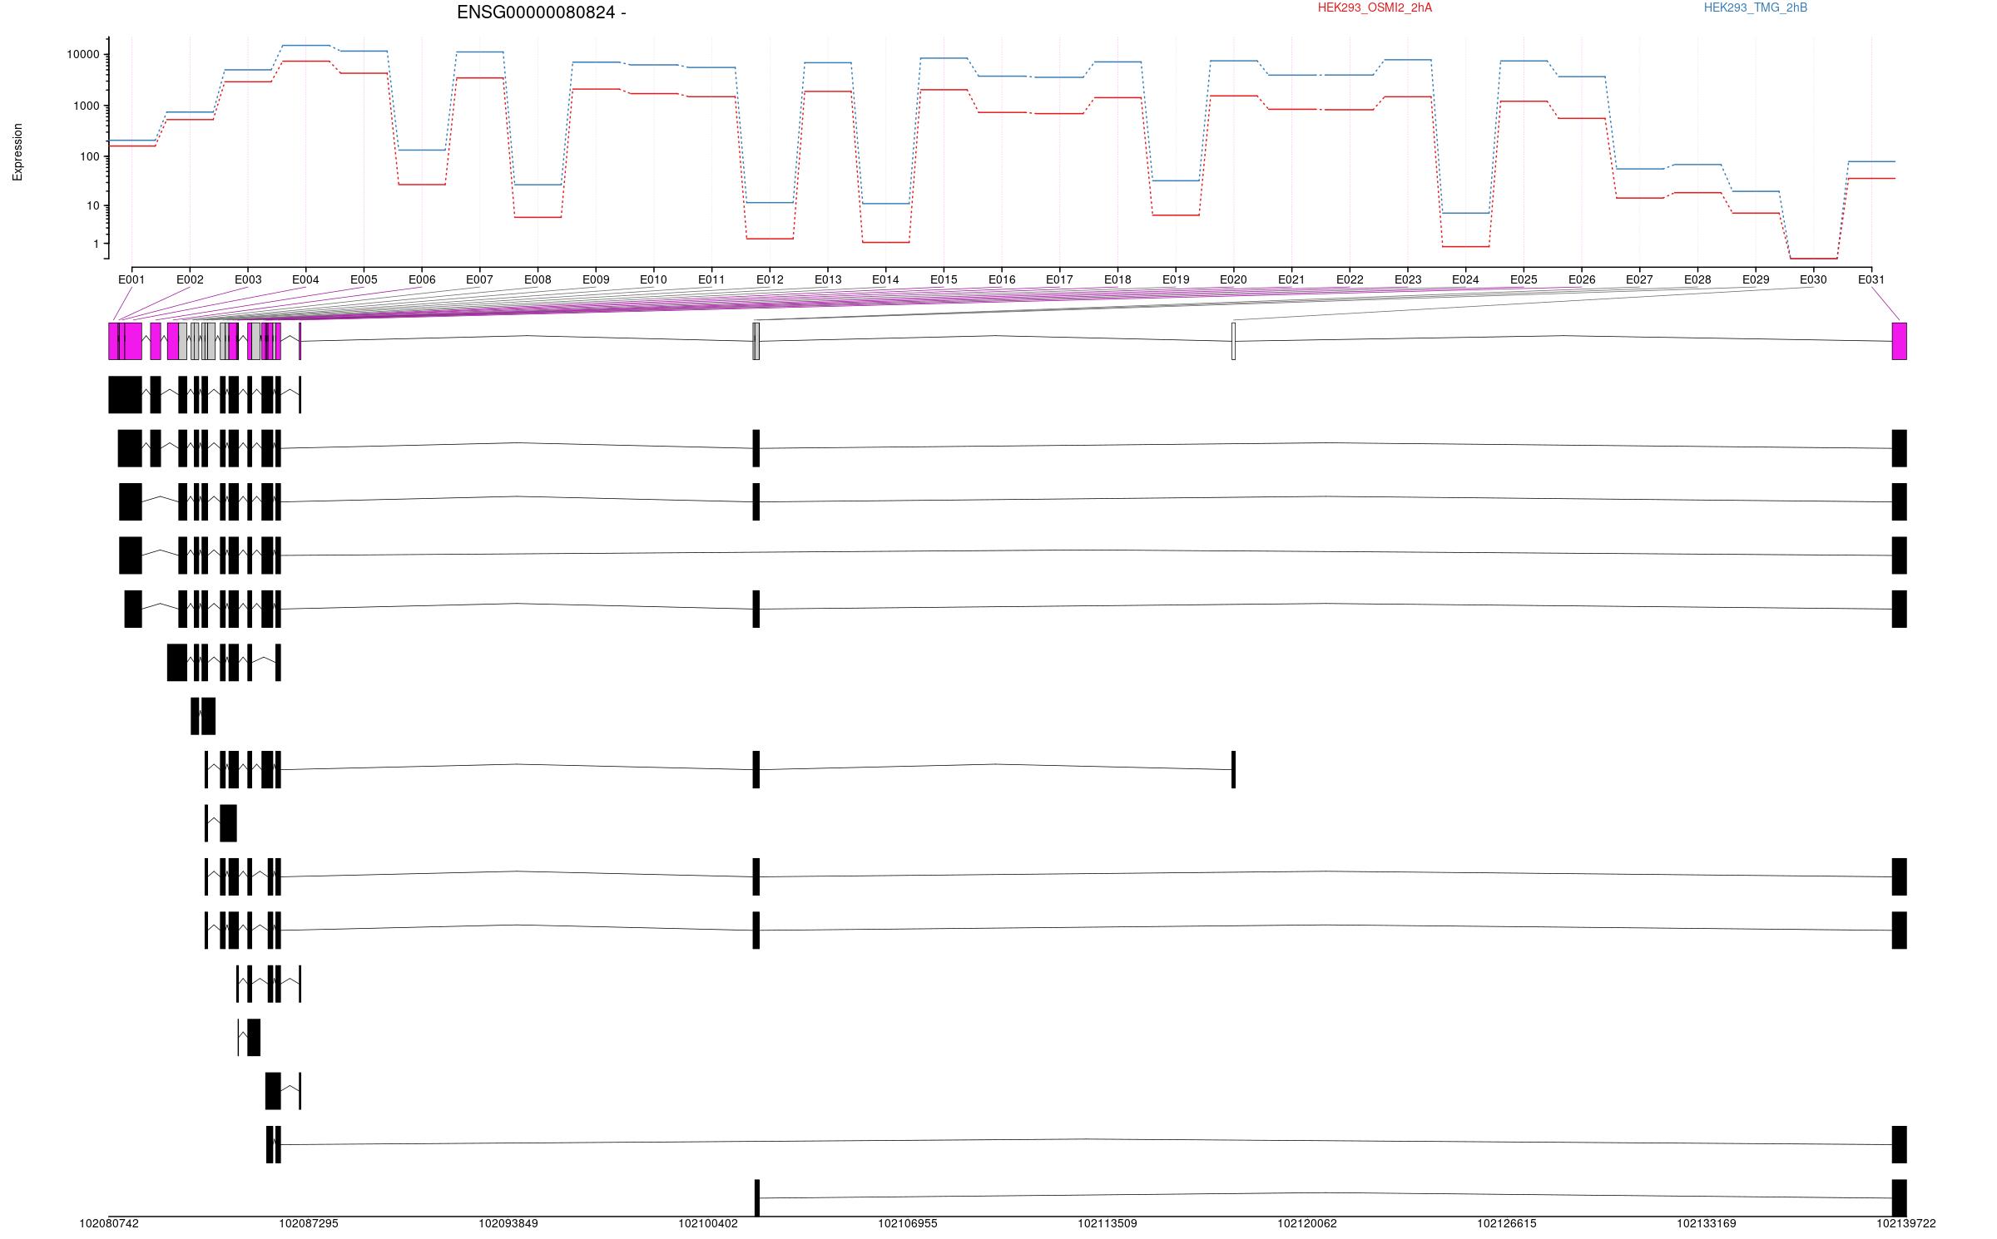
Task: Select the HEK293_TMG_2hB legend label
Action: [1755, 7]
